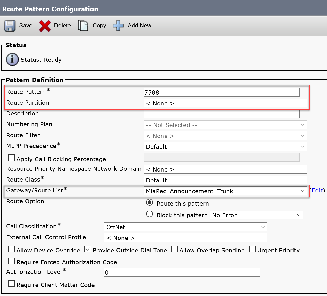Click the Pattern Definition section heading
This screenshot has width=327, height=296.
35,80
